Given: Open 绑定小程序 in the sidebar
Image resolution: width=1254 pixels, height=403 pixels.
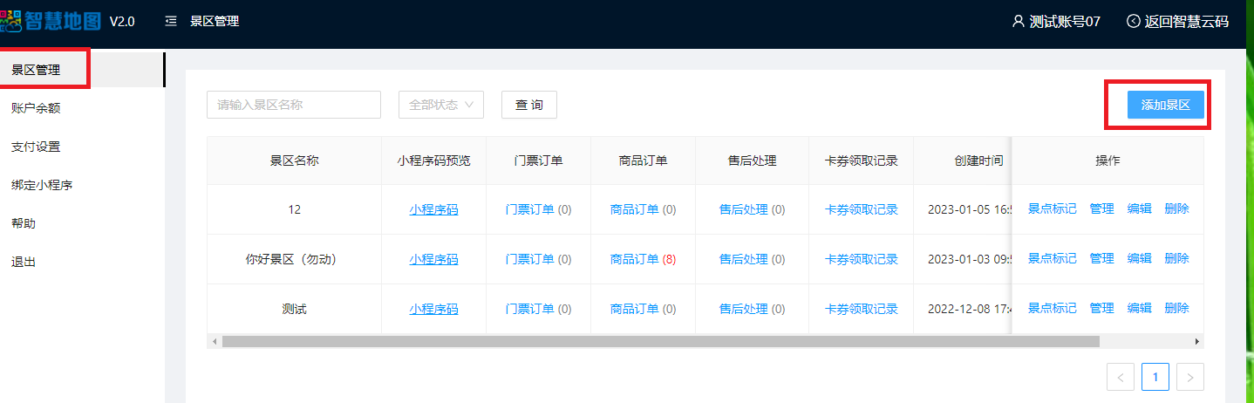Looking at the screenshot, I should pos(42,185).
